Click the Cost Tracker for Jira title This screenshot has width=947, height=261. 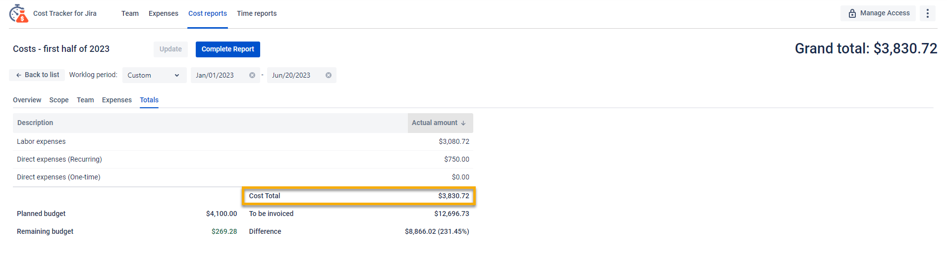pyautogui.click(x=65, y=13)
